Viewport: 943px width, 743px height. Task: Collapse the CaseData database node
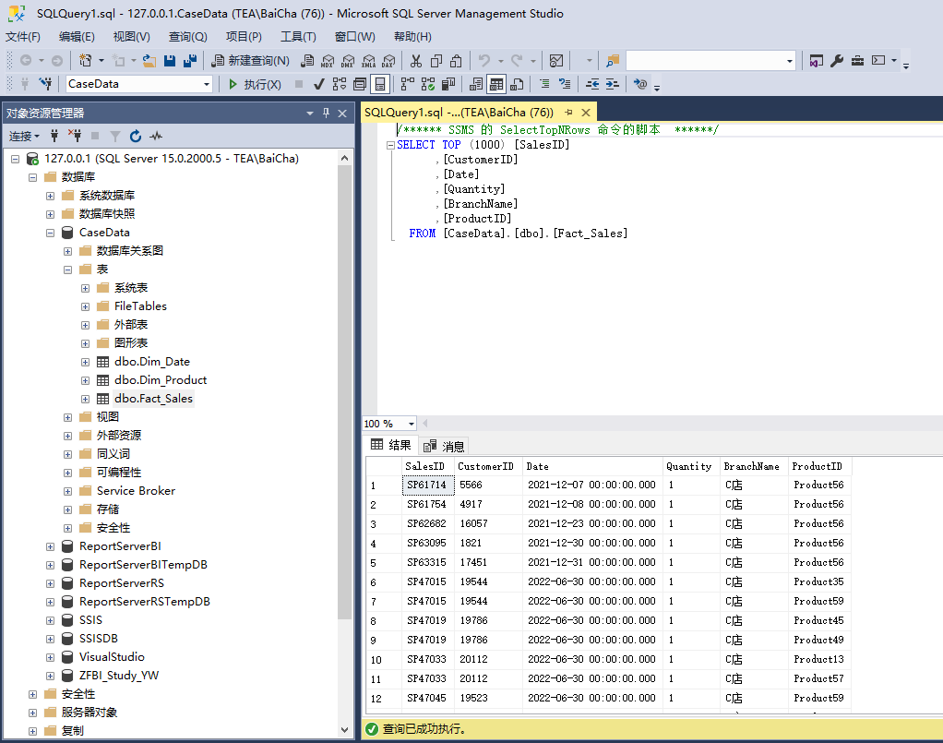(50, 232)
